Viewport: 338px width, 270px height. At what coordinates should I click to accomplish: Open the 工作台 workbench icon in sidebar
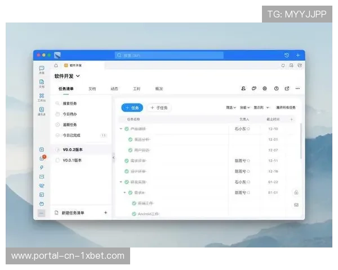[x=42, y=97]
